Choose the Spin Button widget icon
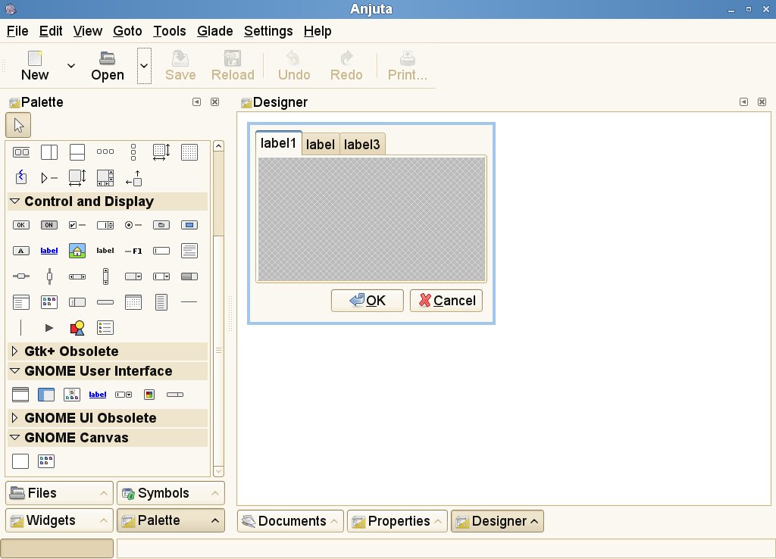776x559 pixels. tap(105, 225)
